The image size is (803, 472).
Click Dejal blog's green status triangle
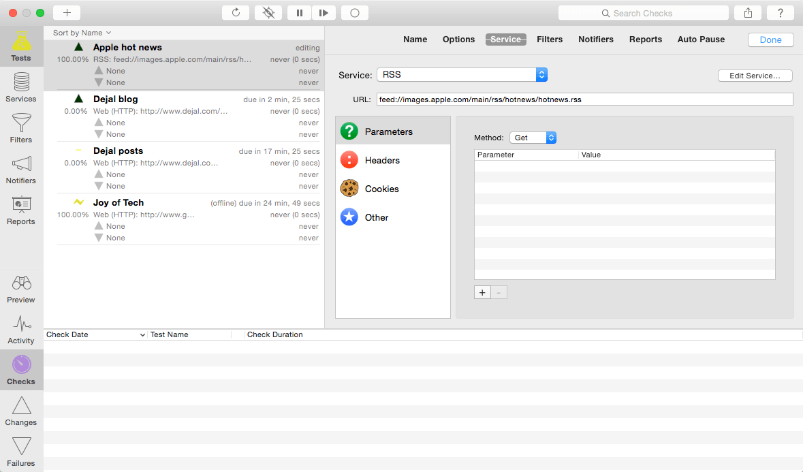coord(78,99)
